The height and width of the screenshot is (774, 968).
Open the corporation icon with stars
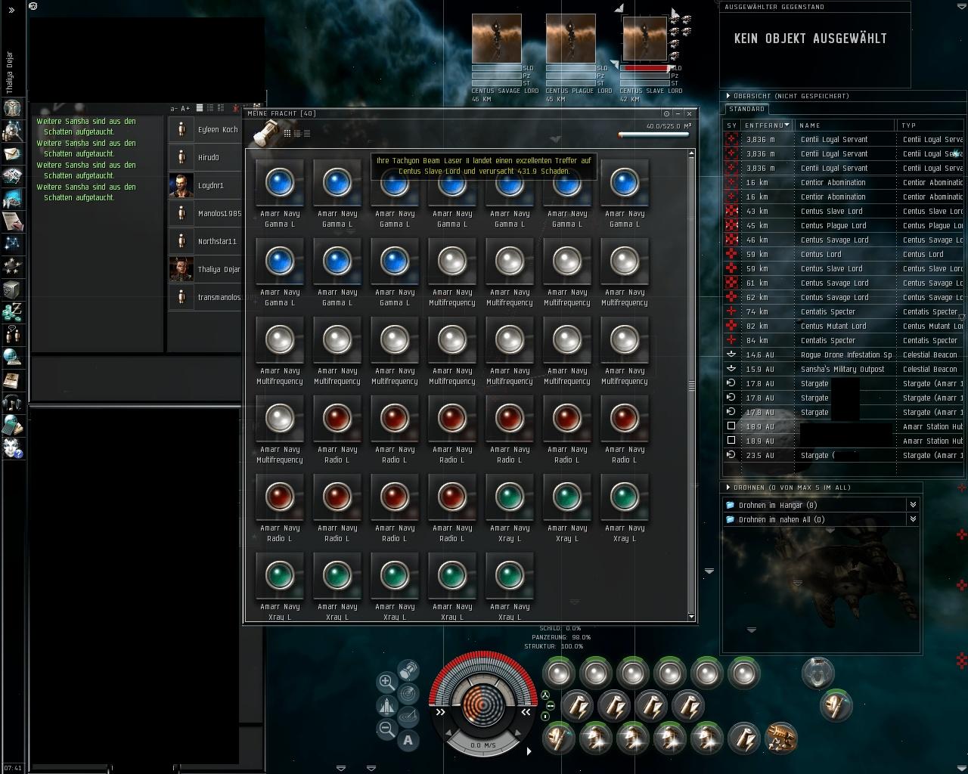(13, 266)
